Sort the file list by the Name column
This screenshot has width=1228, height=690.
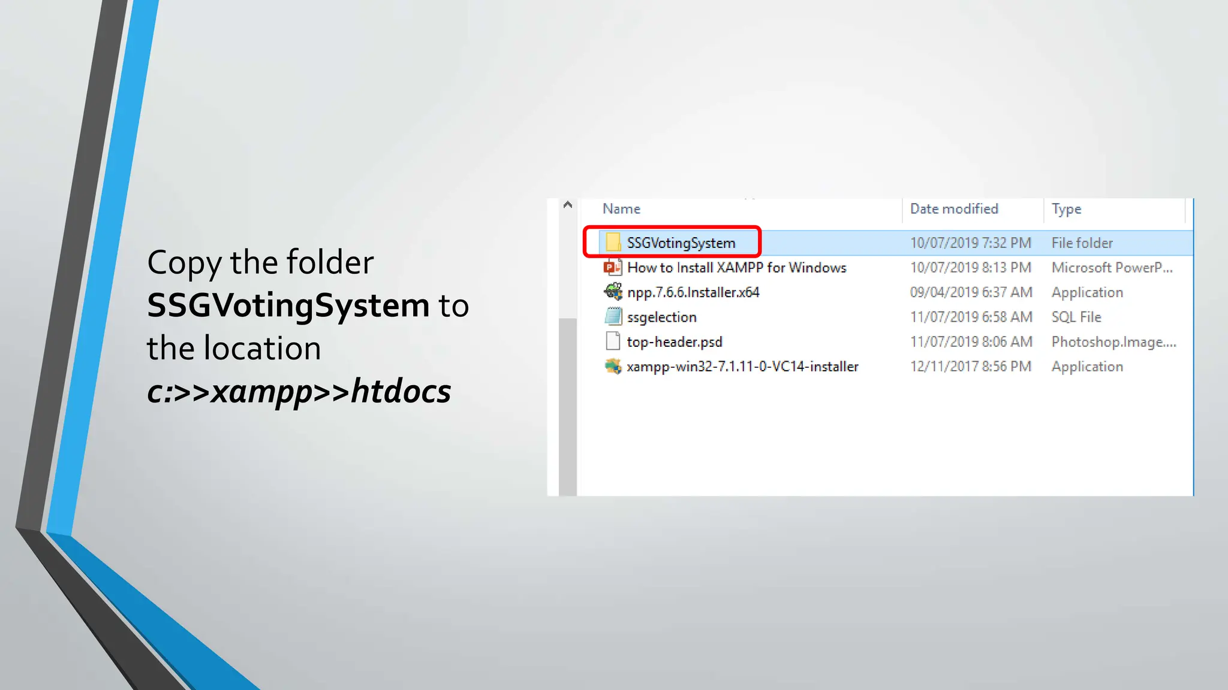click(x=621, y=209)
